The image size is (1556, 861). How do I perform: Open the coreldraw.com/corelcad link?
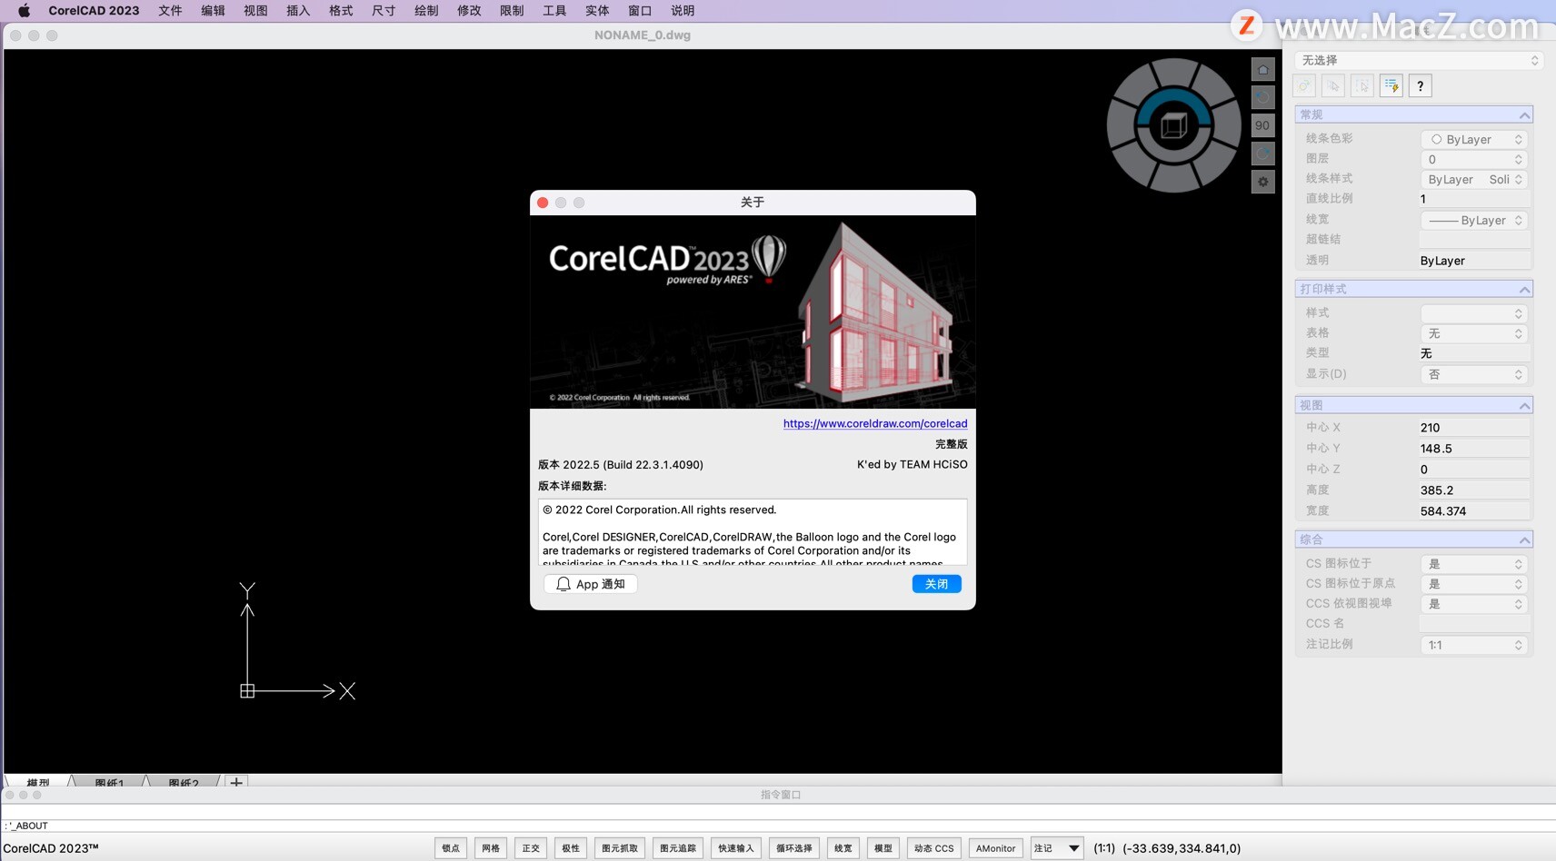tap(874, 423)
